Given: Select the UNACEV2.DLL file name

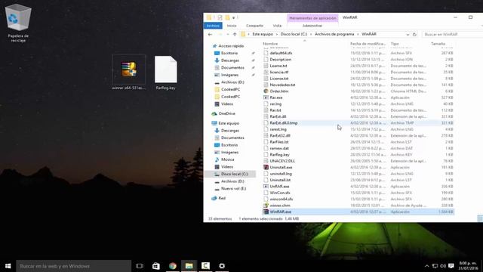Looking at the screenshot, I should tap(282, 161).
